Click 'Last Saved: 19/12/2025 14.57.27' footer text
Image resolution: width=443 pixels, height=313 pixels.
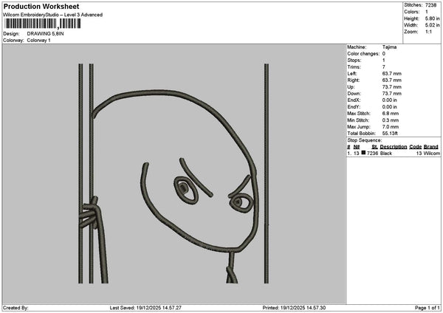pyautogui.click(x=145, y=308)
